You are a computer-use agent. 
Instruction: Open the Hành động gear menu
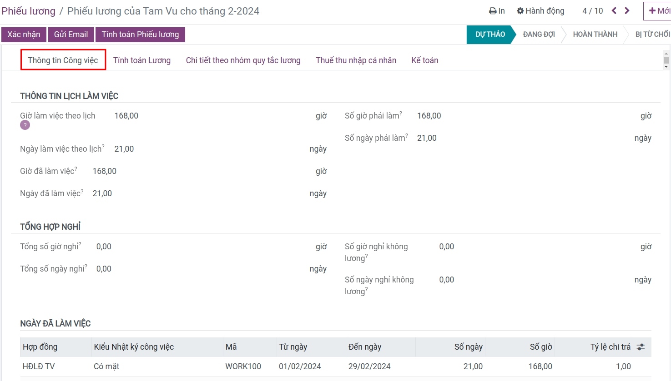click(540, 11)
